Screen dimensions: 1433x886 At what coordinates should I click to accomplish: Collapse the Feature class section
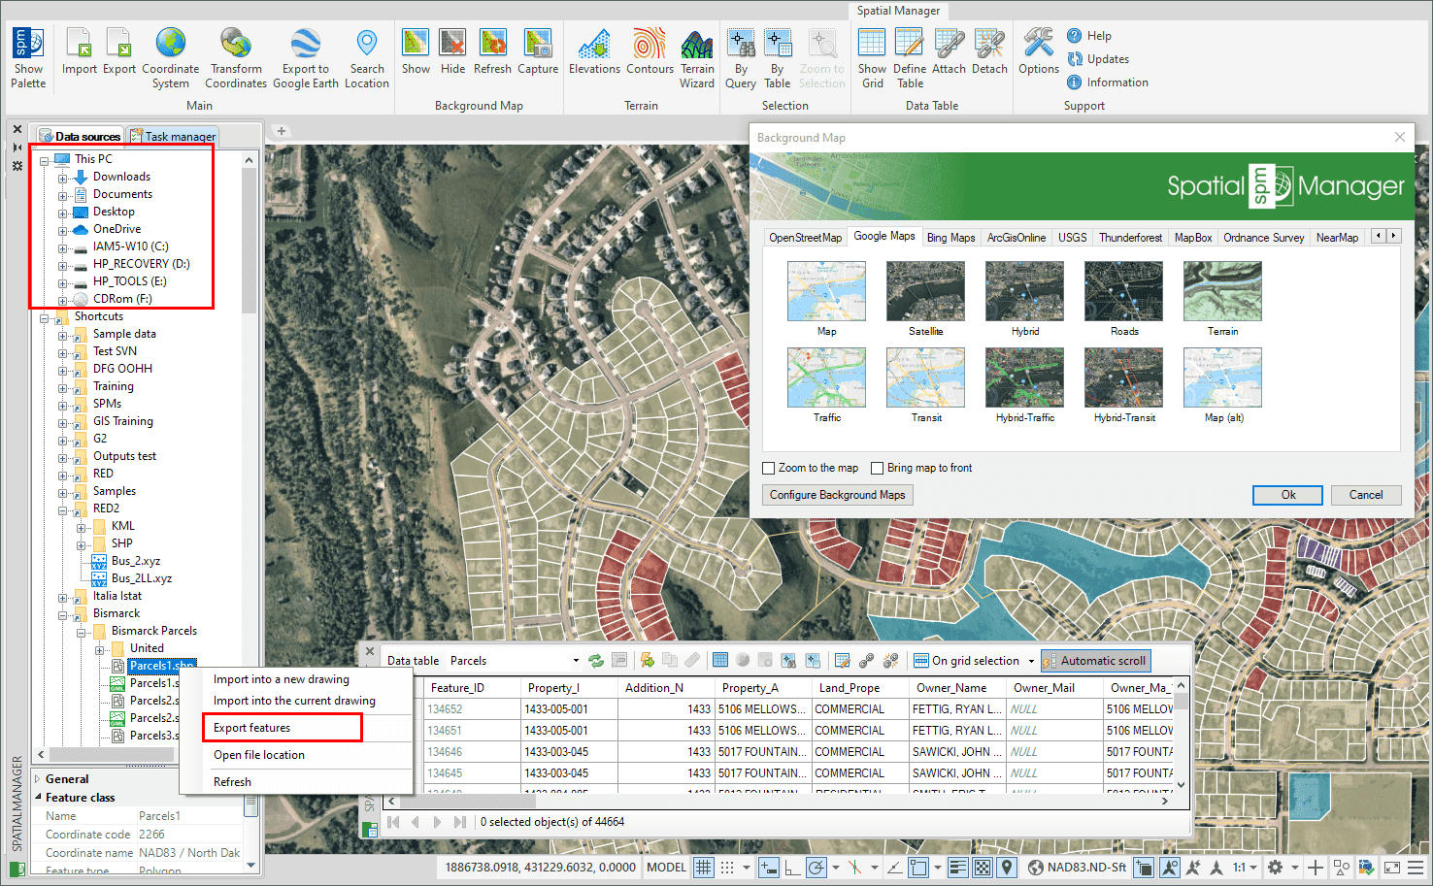click(38, 797)
